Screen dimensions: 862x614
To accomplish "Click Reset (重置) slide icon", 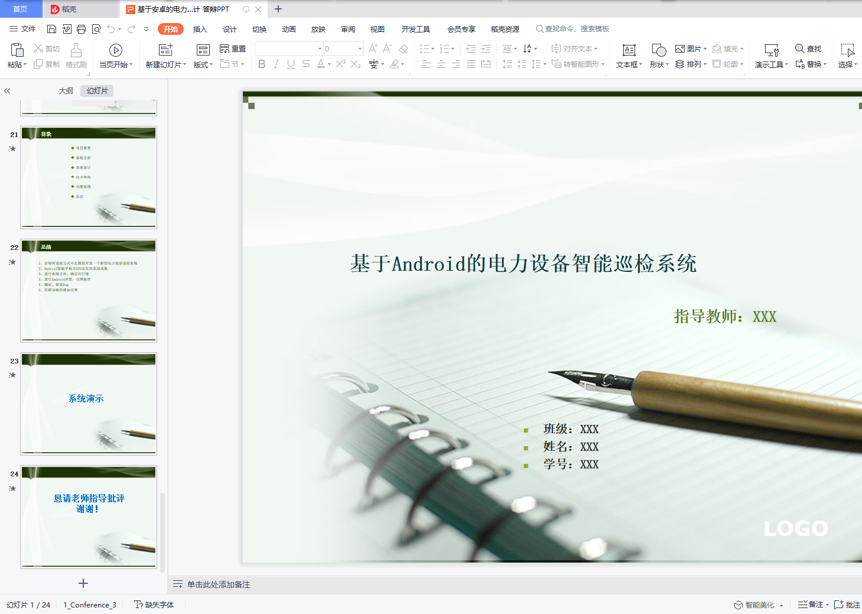I will click(x=232, y=48).
